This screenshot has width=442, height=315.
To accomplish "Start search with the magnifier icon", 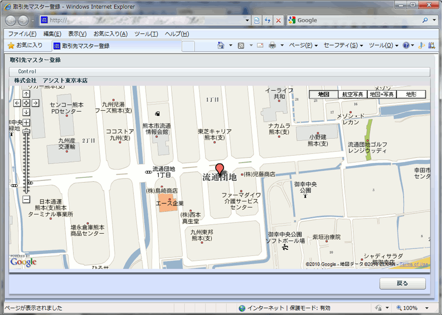I will click(x=425, y=20).
